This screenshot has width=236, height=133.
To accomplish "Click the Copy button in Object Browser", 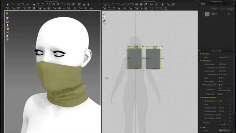I will [x=222, y=9].
